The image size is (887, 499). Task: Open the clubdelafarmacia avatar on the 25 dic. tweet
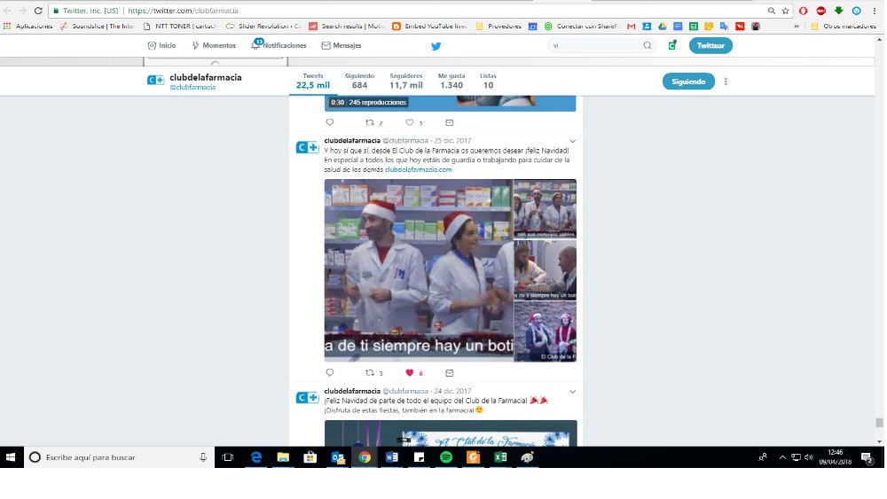[307, 147]
